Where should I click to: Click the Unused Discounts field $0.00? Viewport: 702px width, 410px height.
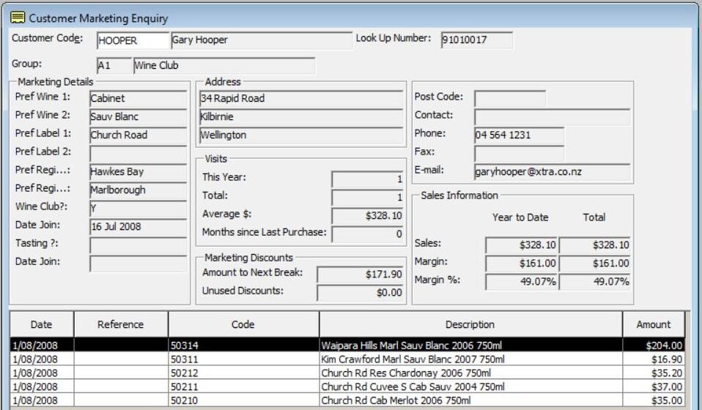[360, 293]
